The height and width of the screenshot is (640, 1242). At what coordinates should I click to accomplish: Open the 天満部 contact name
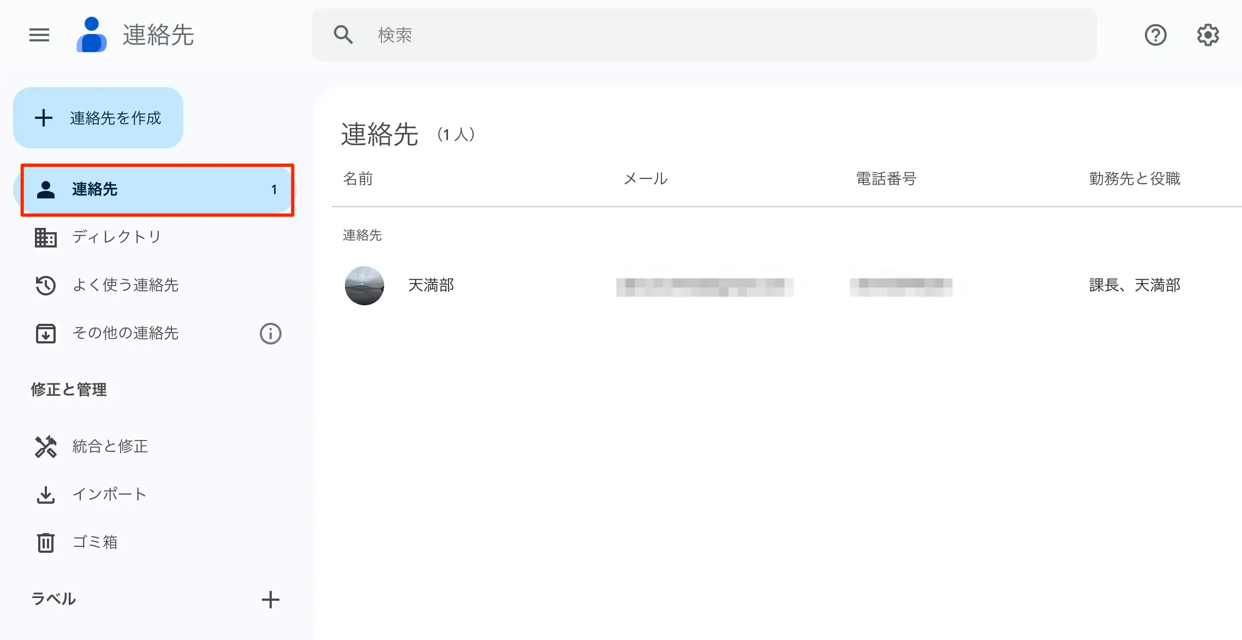pos(431,286)
